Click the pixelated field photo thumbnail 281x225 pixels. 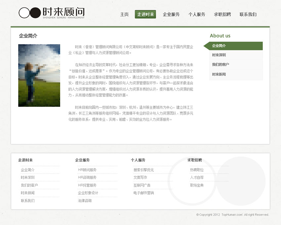[39, 75]
